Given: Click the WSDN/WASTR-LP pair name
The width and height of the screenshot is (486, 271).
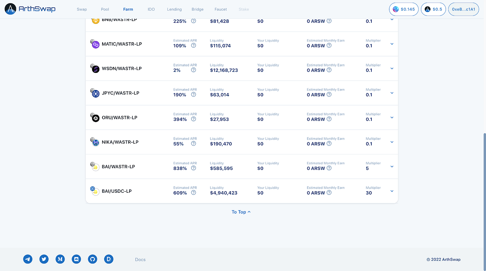Looking at the screenshot, I should [122, 69].
